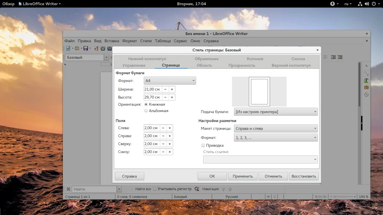Click the zoom slider in status bar

(343, 197)
